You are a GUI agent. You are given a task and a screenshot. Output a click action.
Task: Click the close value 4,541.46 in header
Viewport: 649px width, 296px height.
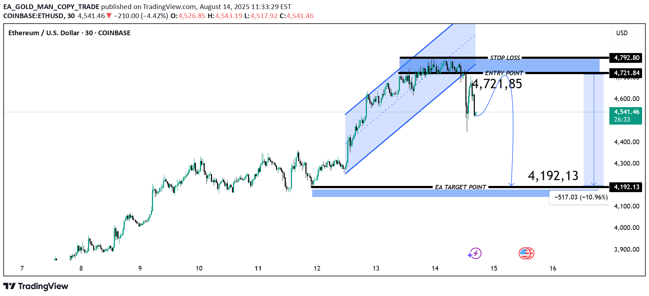coord(300,16)
